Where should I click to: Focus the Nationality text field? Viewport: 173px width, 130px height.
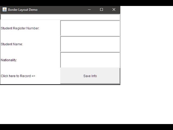pos(90,60)
